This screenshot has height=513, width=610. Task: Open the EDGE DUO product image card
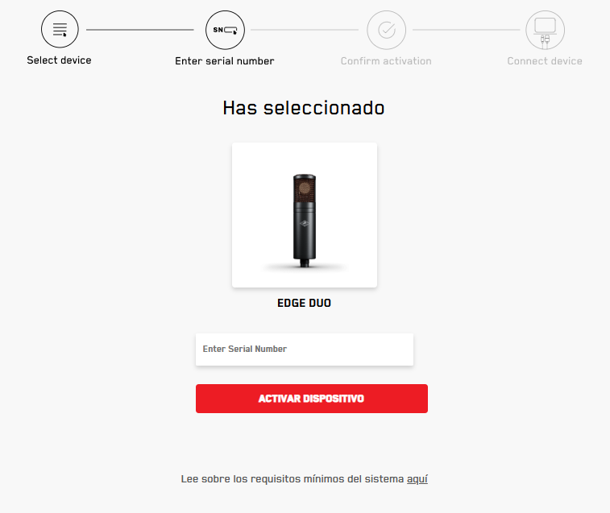click(305, 215)
